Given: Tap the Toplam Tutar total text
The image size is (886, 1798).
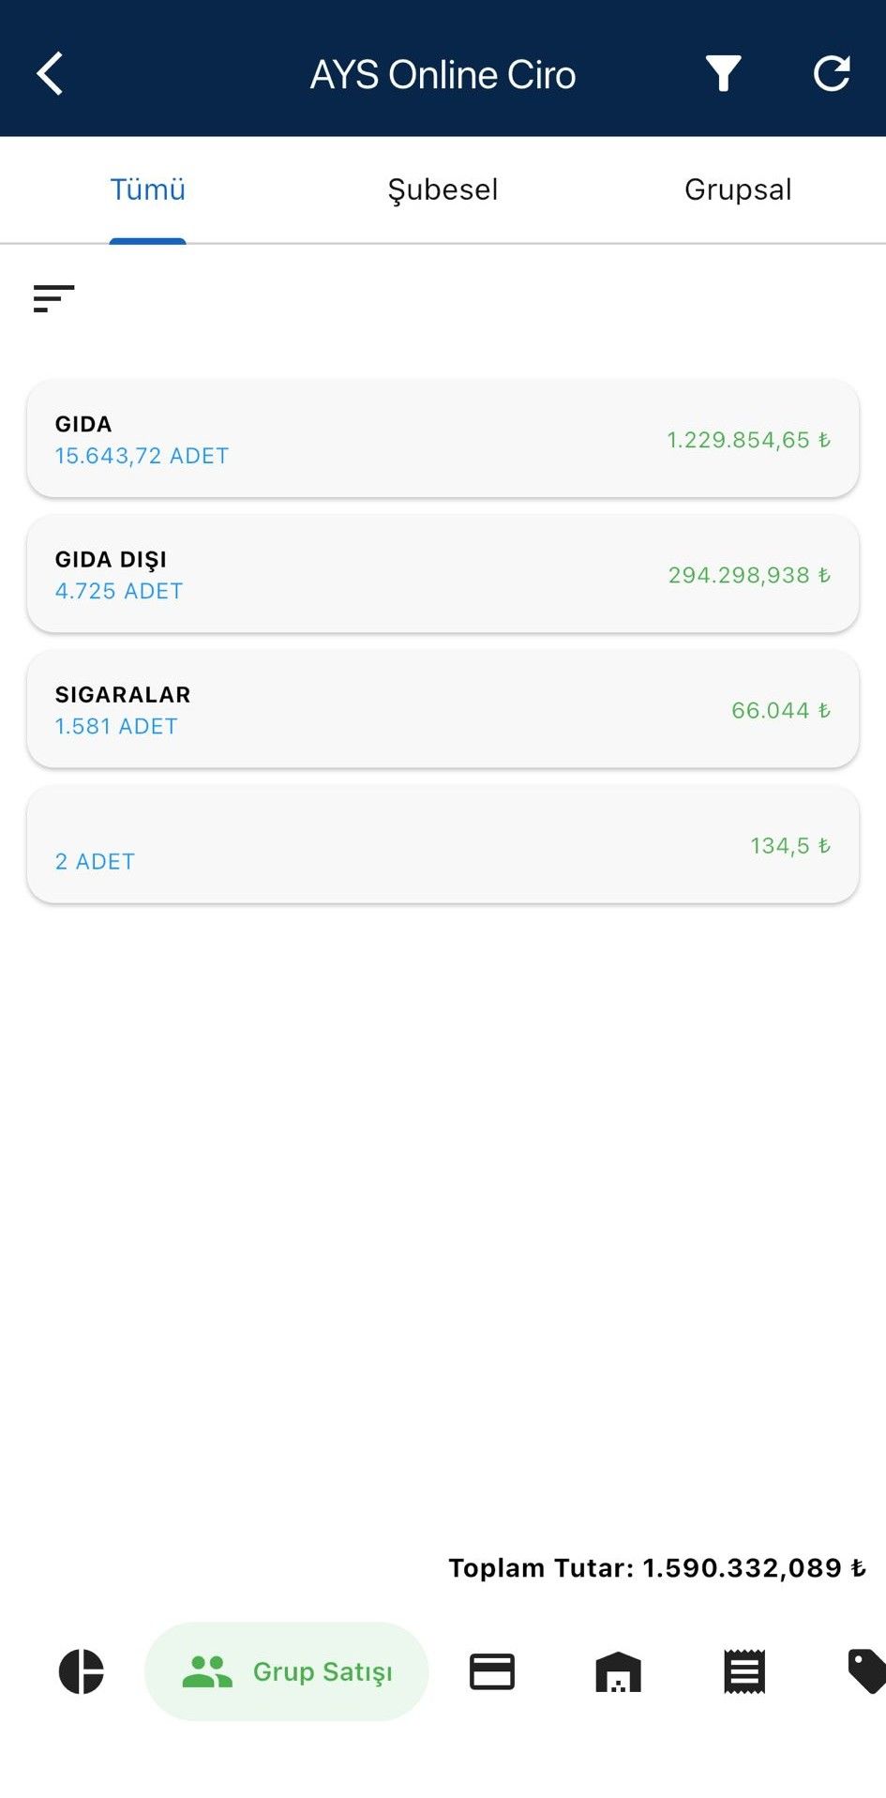Looking at the screenshot, I should pos(656,1568).
